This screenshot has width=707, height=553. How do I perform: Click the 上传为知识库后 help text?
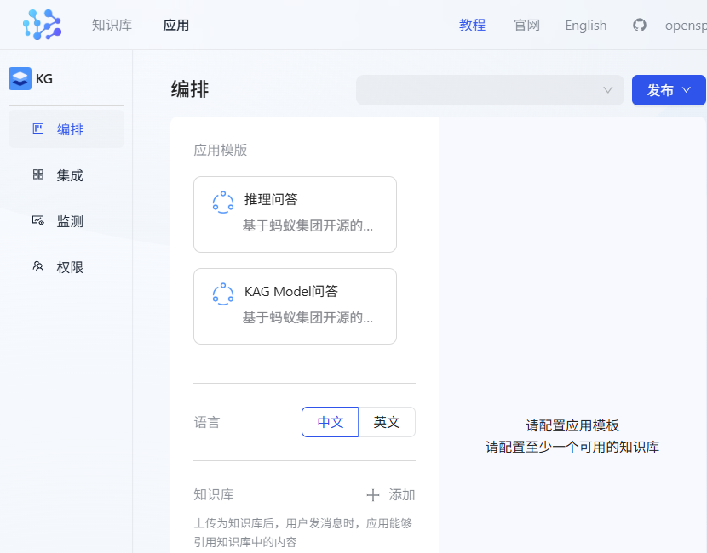(x=303, y=533)
